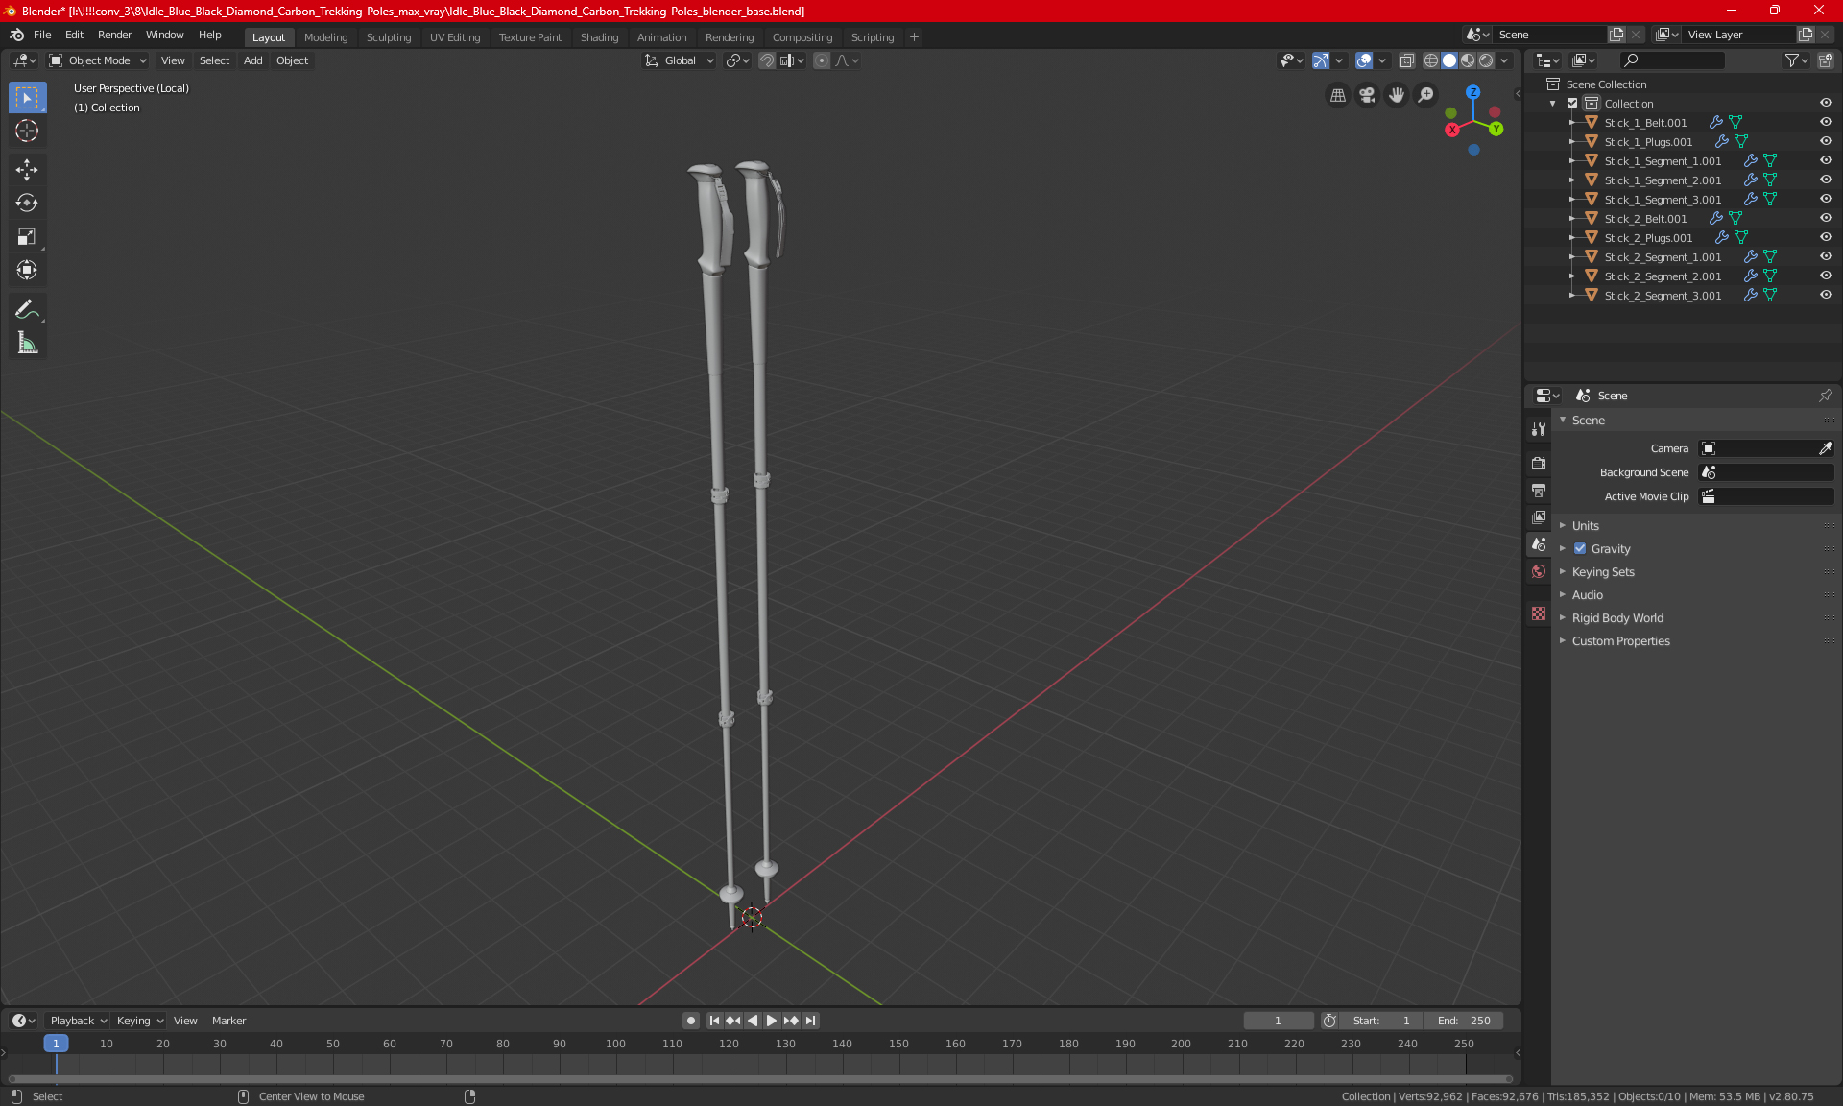Viewport: 1843px width, 1106px height.
Task: Open the Render properties tab
Action: coord(1539,463)
